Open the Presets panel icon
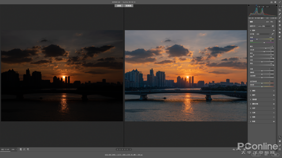The image size is (282, 158). point(280,36)
